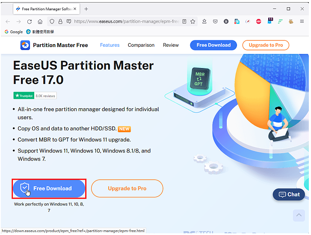Open the Features navigation item
The height and width of the screenshot is (235, 311).
(110, 45)
